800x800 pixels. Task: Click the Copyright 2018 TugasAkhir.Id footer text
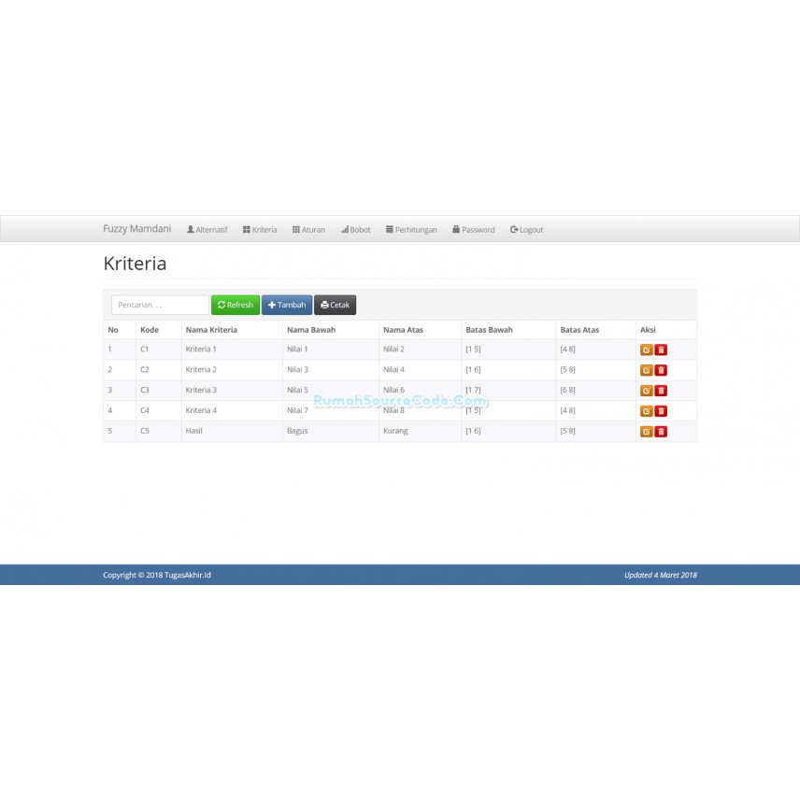(157, 575)
